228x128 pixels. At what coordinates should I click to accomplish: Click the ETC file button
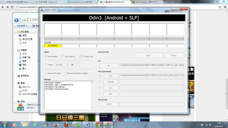[x=111, y=94]
